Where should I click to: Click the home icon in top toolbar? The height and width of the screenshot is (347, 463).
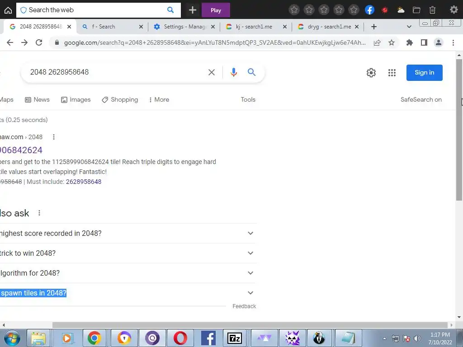8,10
